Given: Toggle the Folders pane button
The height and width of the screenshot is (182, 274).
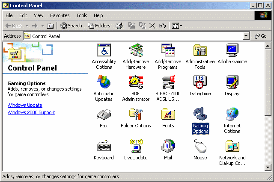Looking at the screenshot, I should [x=99, y=26].
